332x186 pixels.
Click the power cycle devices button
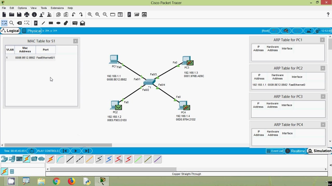click(32, 151)
